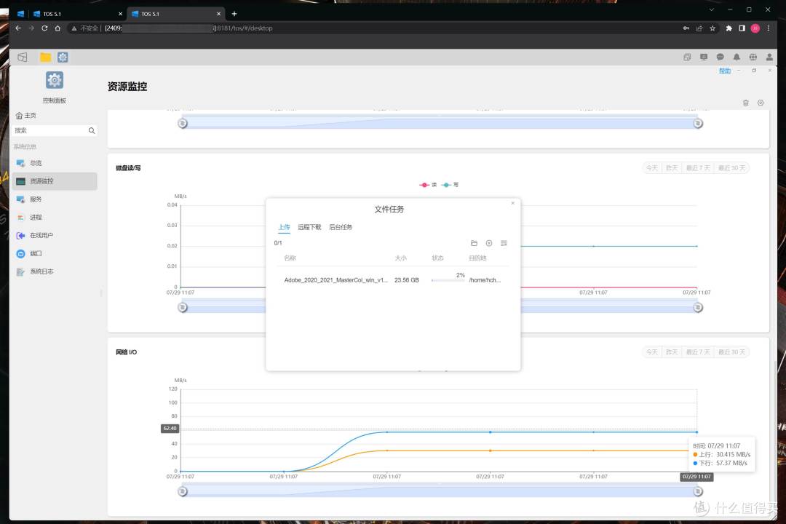Toggle the 写 write series legend
Image resolution: width=786 pixels, height=524 pixels.
click(x=450, y=185)
